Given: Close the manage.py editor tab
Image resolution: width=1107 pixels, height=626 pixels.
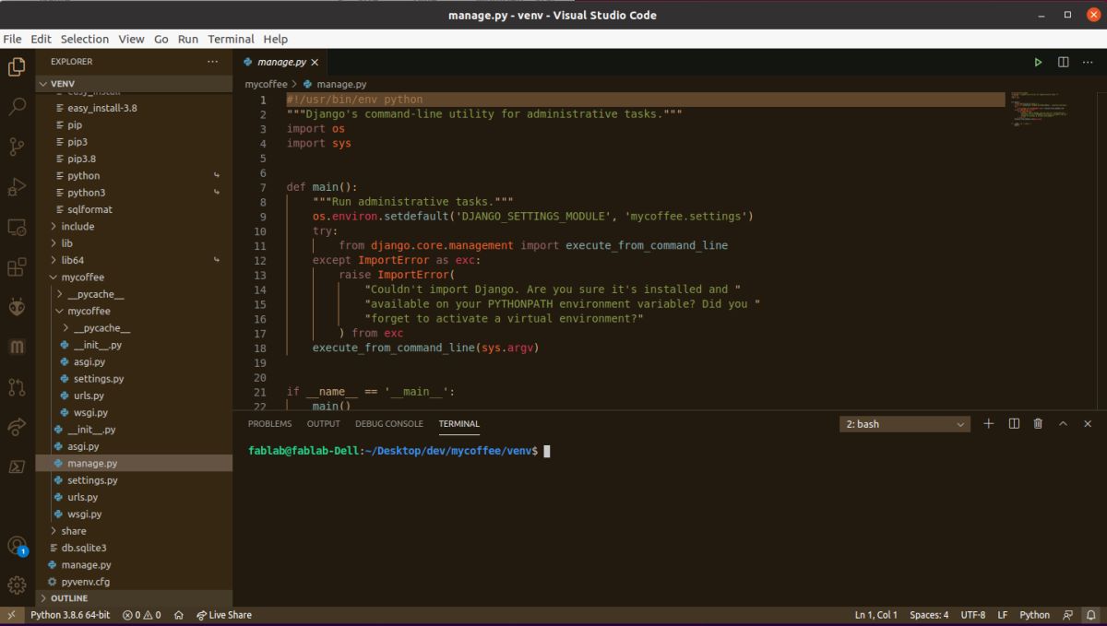Looking at the screenshot, I should [315, 62].
